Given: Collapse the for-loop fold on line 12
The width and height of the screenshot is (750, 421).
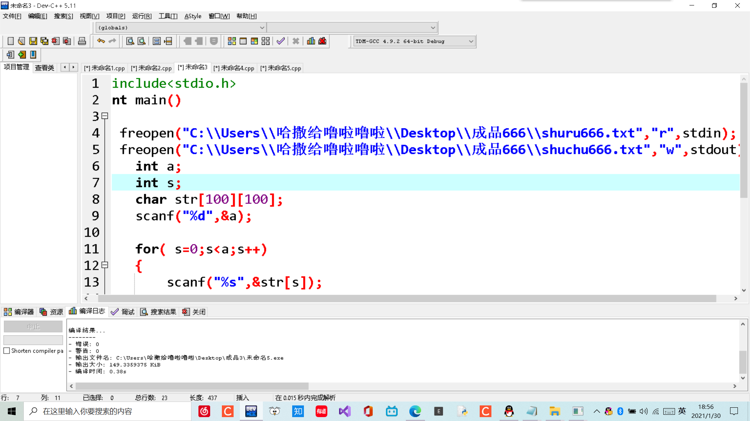Looking at the screenshot, I should click(105, 265).
